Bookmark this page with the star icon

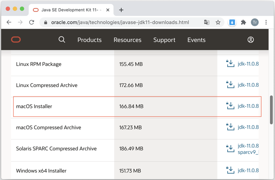click(218, 23)
